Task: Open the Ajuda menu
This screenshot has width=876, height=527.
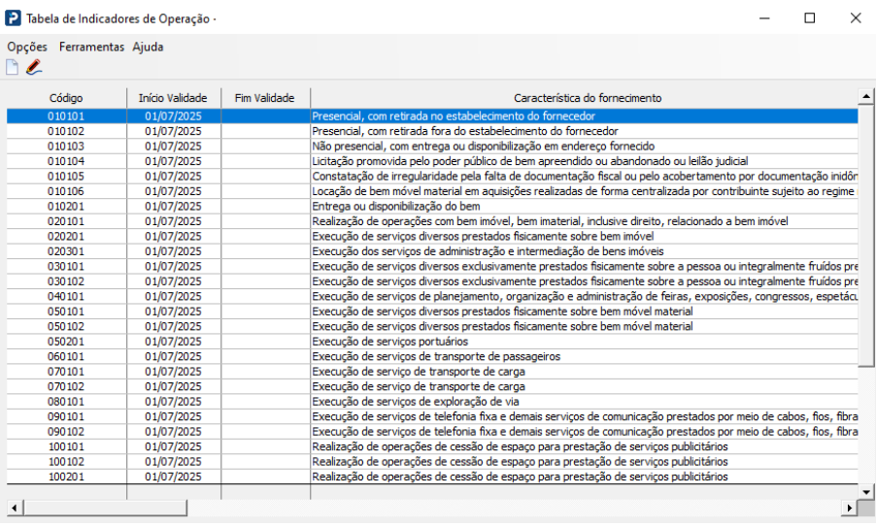Action: tap(148, 47)
